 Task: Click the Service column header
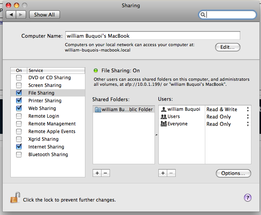click(56, 70)
